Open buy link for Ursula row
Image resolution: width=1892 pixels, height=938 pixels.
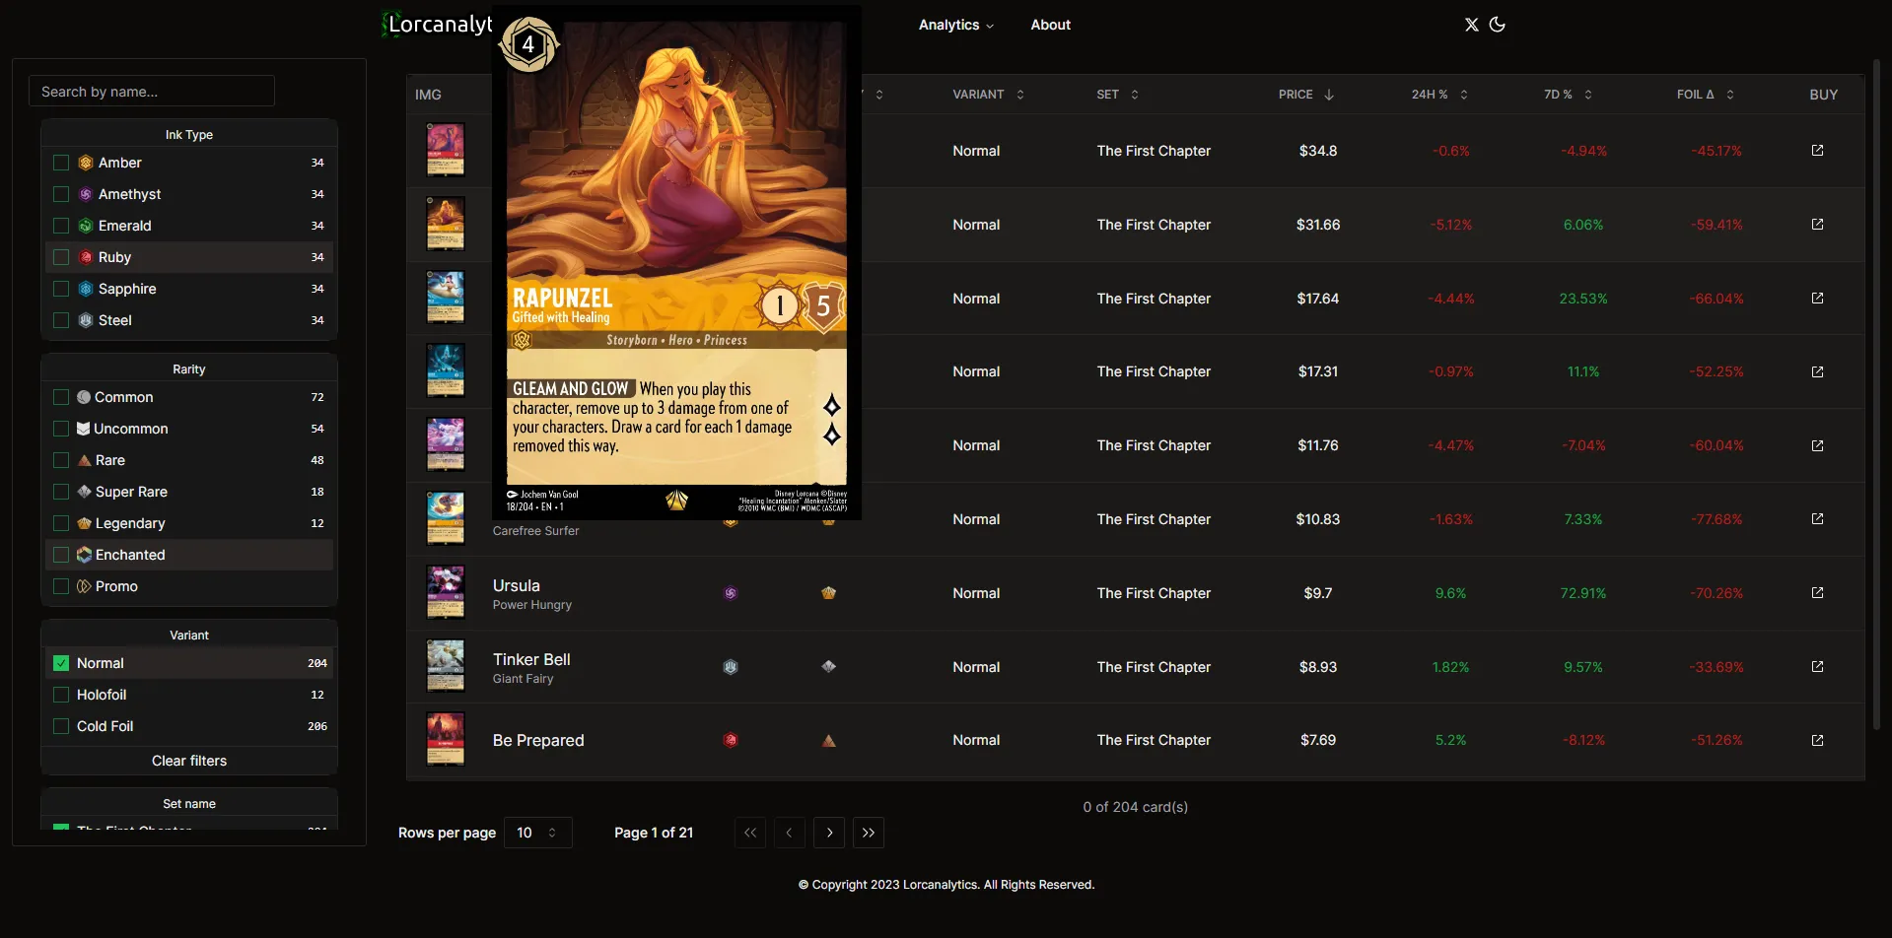click(1817, 593)
